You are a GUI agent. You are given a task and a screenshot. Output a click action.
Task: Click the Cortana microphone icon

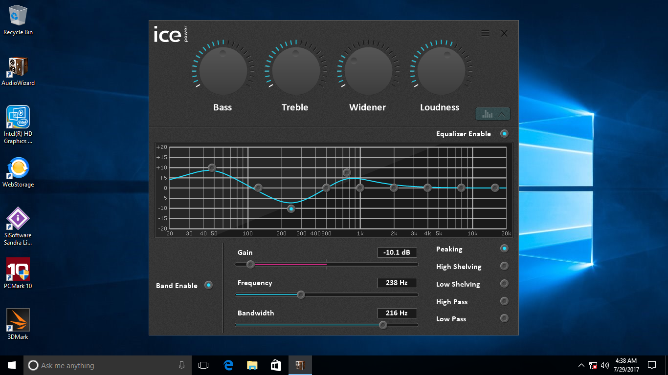click(181, 365)
